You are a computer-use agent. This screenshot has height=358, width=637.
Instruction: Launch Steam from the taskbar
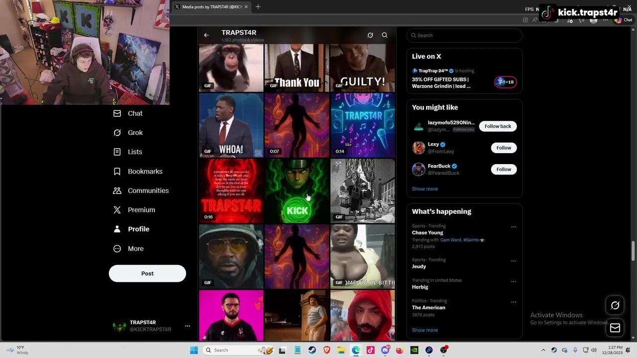pyautogui.click(x=312, y=350)
